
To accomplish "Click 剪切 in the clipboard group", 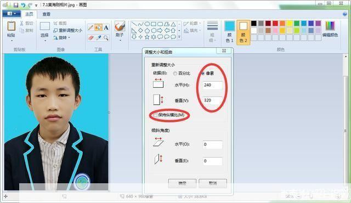I will coord(27,23).
